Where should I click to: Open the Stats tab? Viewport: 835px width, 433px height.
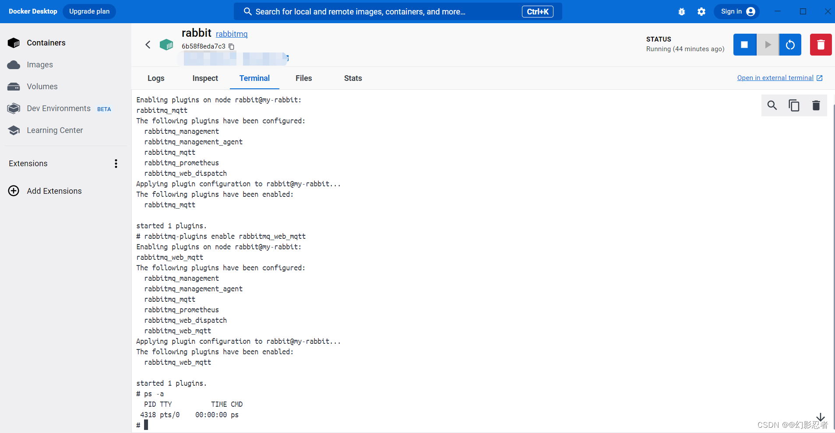coord(353,78)
